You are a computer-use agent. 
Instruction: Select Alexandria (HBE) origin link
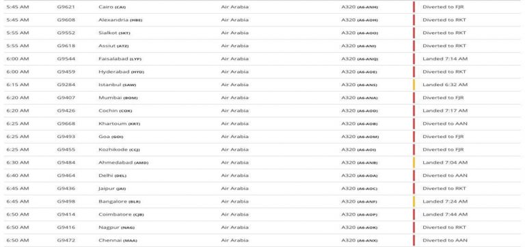coord(120,20)
